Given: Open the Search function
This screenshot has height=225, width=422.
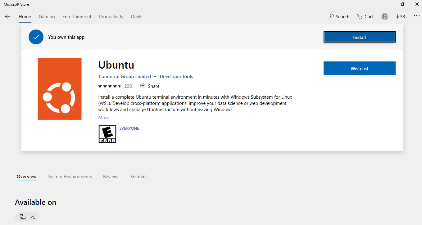Looking at the screenshot, I should pyautogui.click(x=339, y=16).
